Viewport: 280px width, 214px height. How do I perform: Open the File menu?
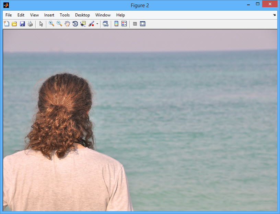(9, 15)
